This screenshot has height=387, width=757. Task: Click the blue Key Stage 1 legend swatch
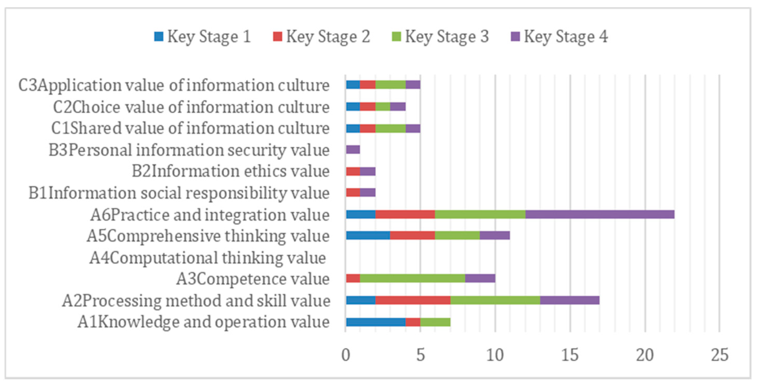pyautogui.click(x=159, y=37)
